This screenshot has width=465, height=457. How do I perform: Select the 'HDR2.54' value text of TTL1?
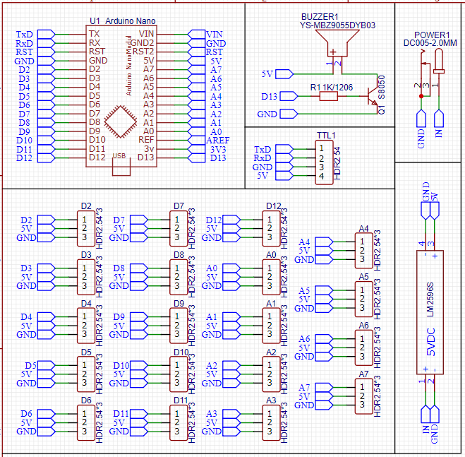(337, 163)
